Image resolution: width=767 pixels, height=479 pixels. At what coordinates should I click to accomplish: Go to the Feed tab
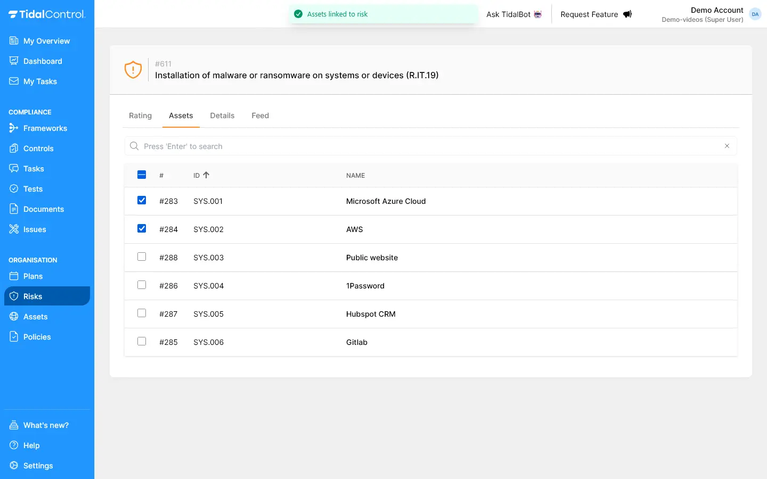tap(260, 115)
